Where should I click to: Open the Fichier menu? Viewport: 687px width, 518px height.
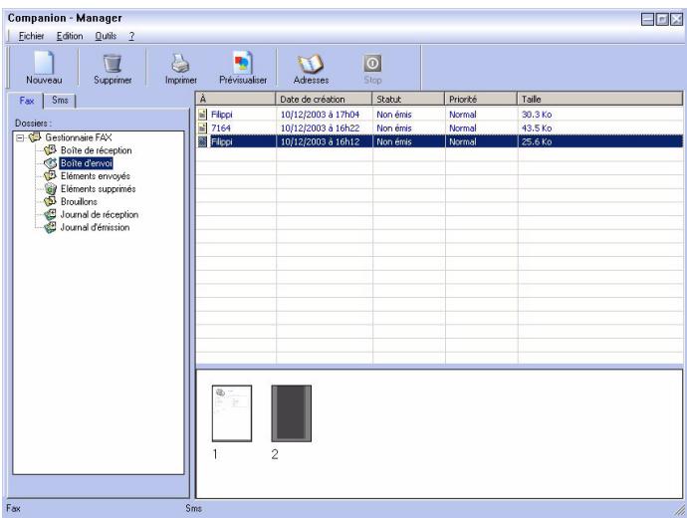pos(31,36)
